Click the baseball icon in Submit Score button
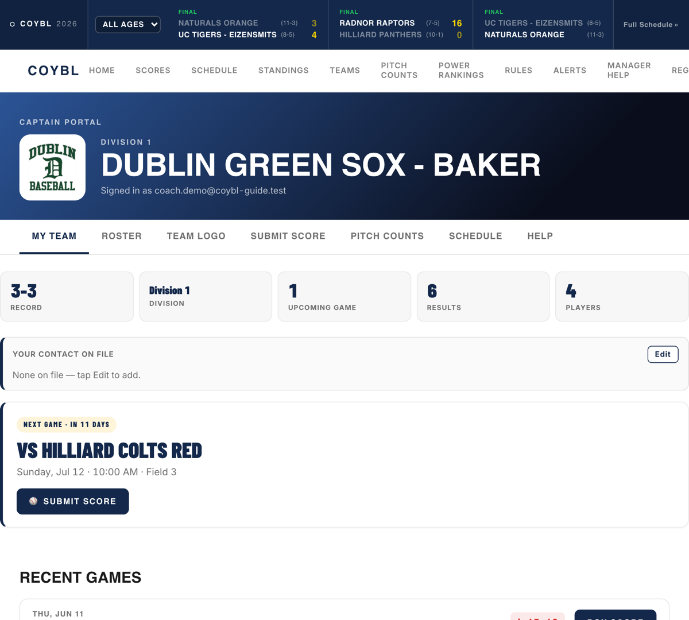The image size is (689, 620). click(x=33, y=501)
